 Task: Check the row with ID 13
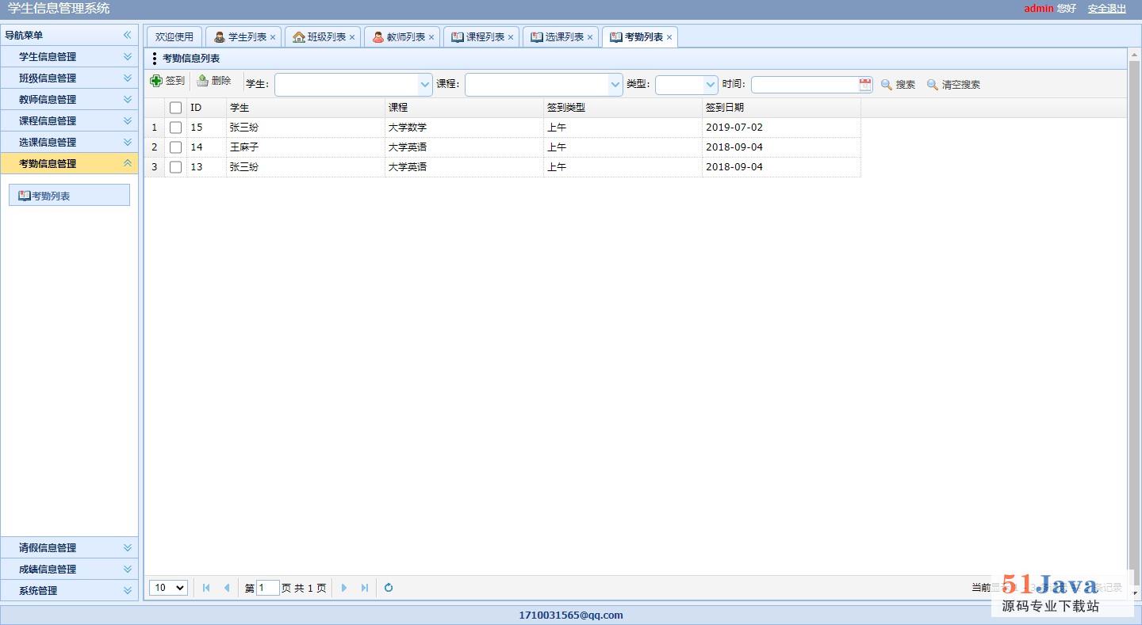[x=176, y=167]
